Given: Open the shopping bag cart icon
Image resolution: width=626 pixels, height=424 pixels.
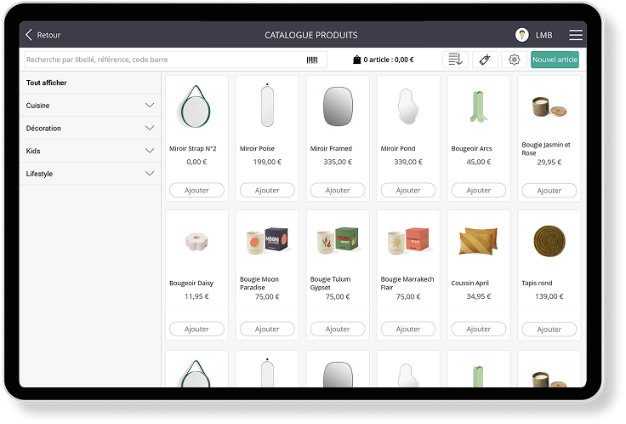Looking at the screenshot, I should pyautogui.click(x=356, y=60).
